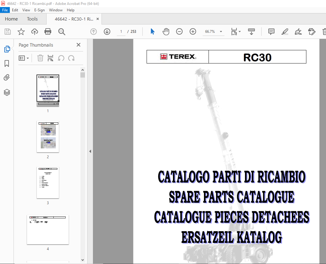Select page 4 thumbnail
Image resolution: width=326 pixels, height=264 pixels.
[48, 230]
